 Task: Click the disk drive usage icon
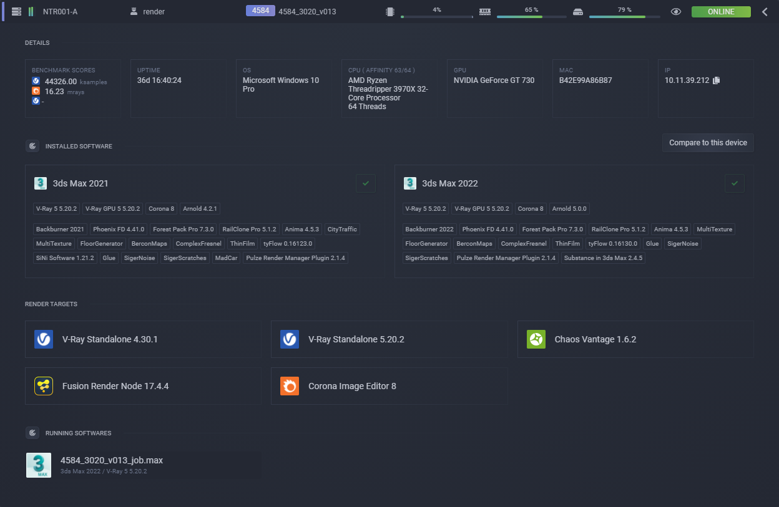pos(577,12)
